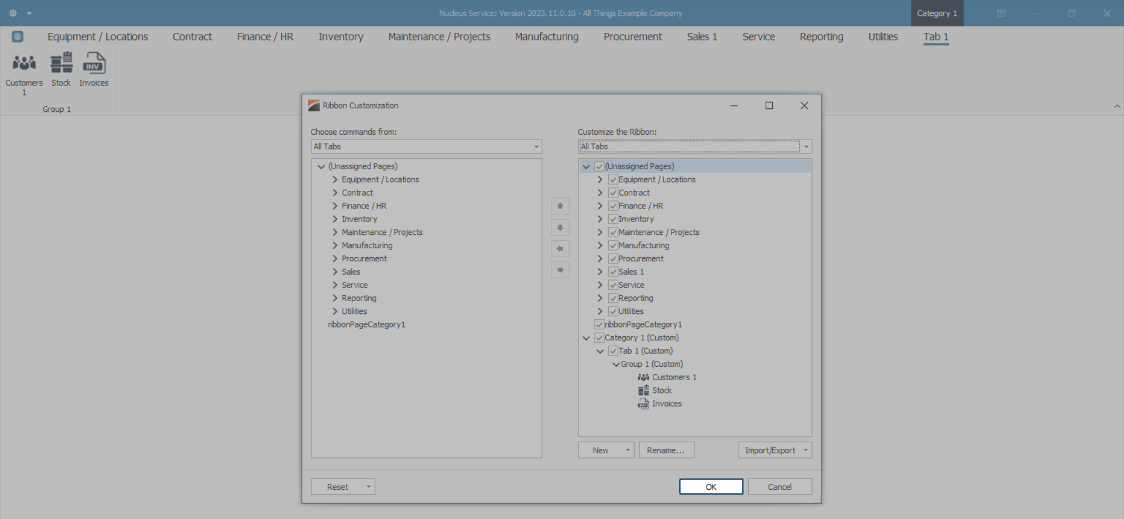
Task: Select the Tab 1 ribbon tab
Action: click(x=936, y=37)
